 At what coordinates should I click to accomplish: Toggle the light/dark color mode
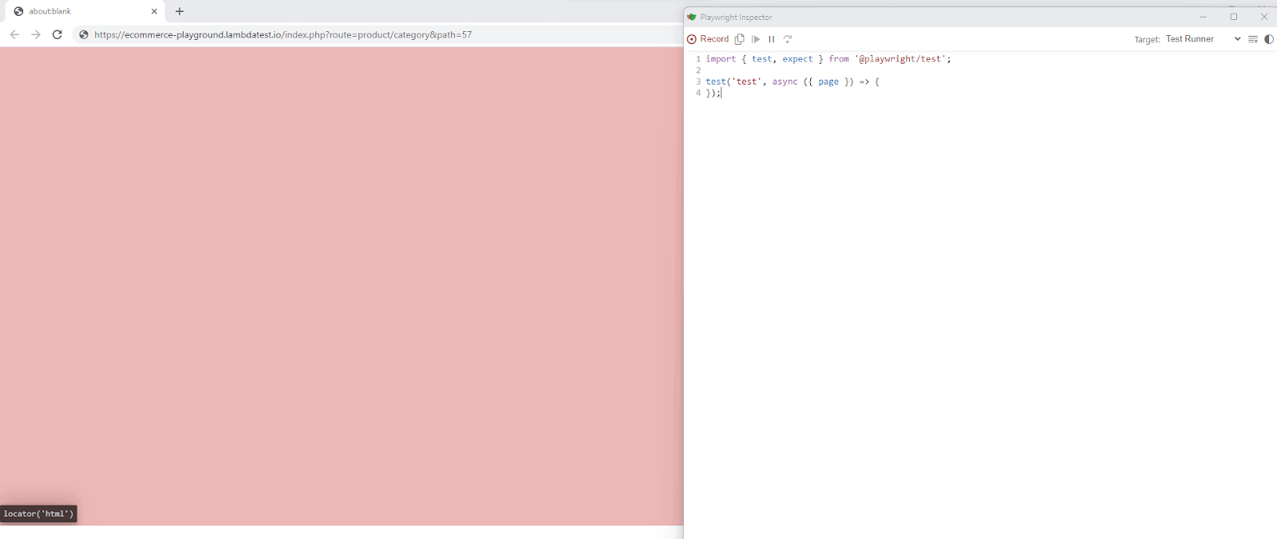[1268, 39]
